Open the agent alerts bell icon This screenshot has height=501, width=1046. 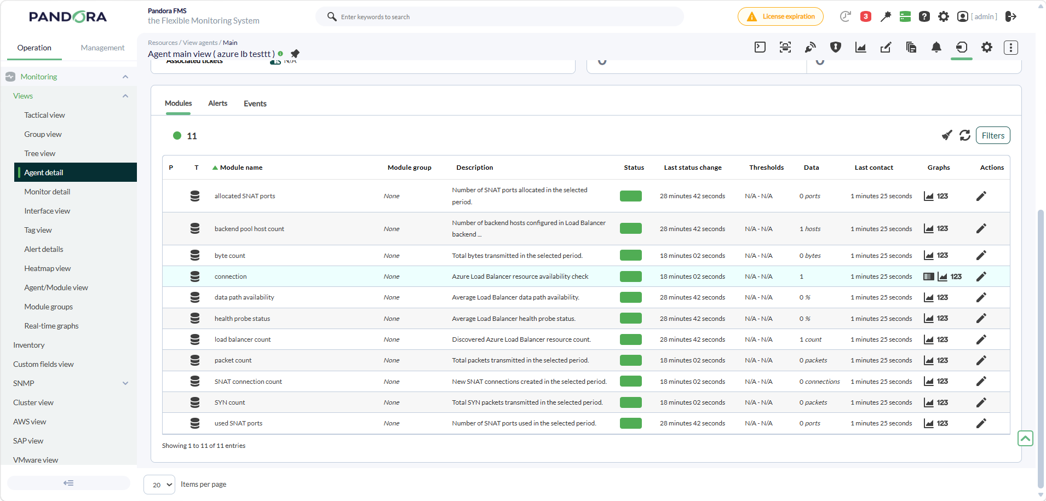coord(936,47)
